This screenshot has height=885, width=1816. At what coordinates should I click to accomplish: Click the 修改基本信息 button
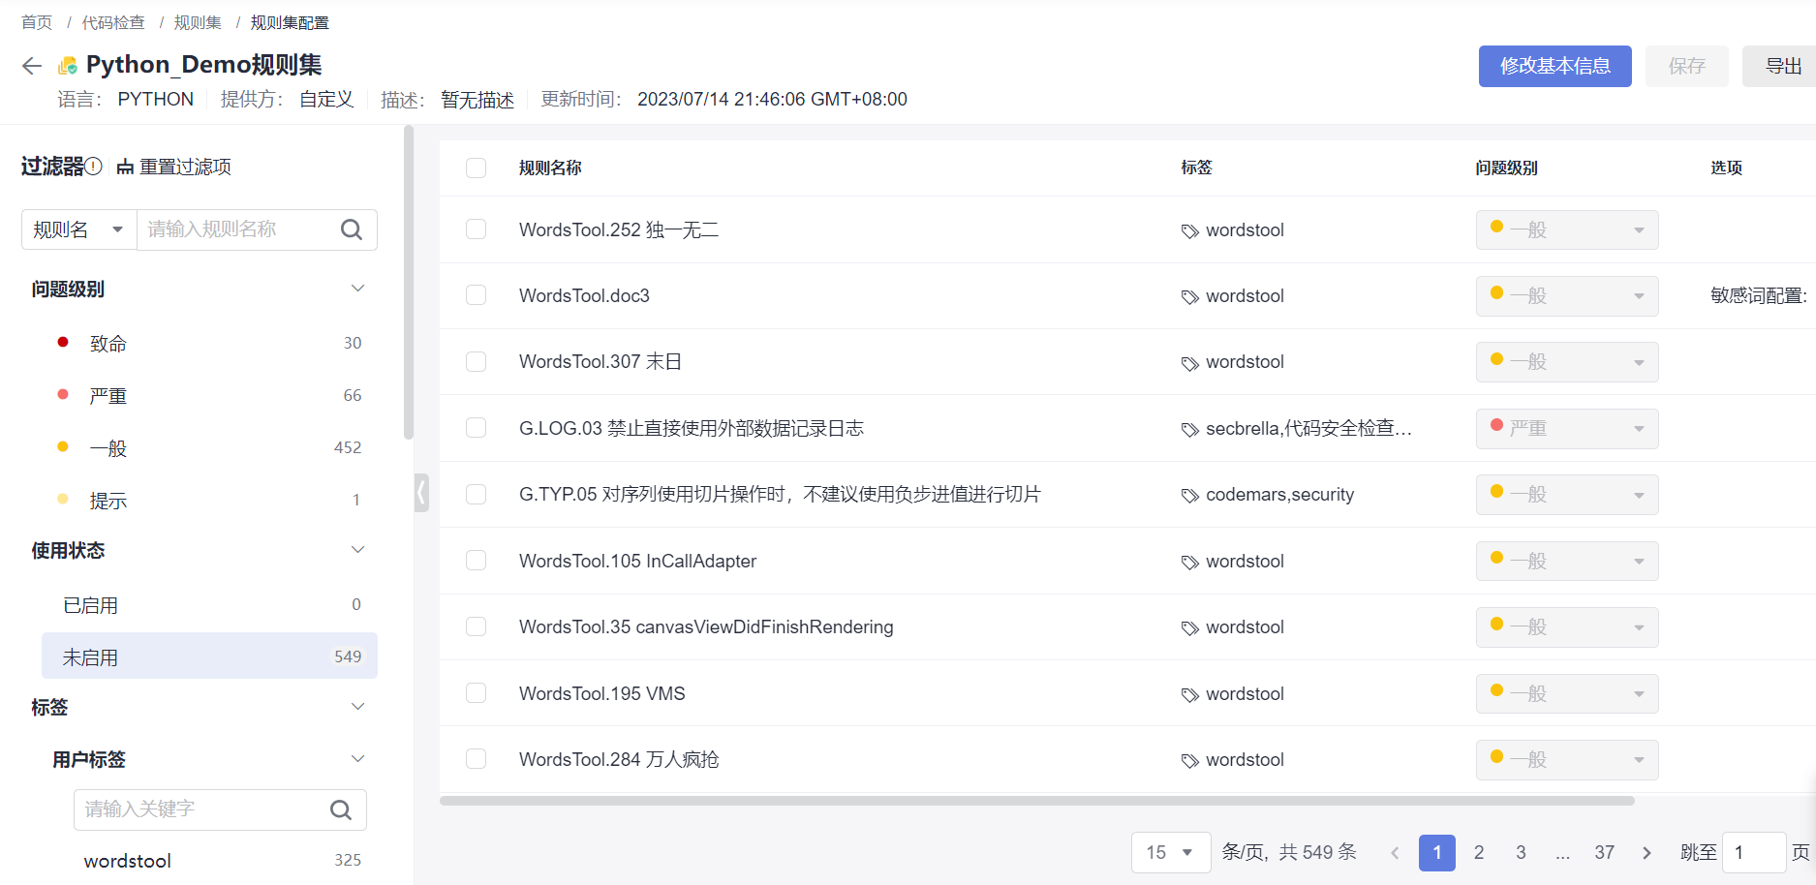(x=1554, y=66)
